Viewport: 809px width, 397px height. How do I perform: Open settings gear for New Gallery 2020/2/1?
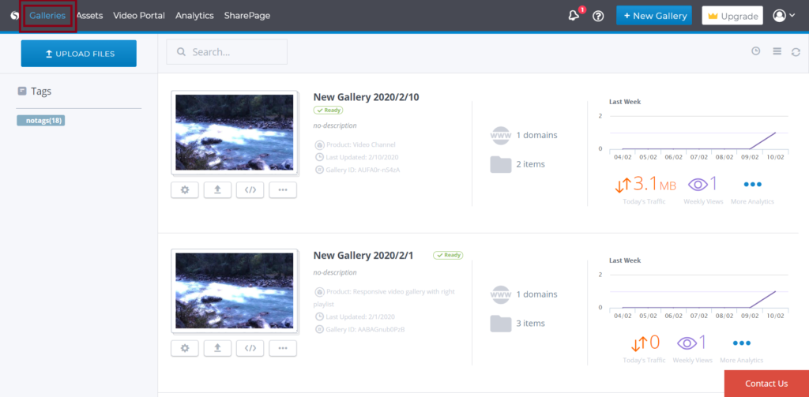click(x=185, y=347)
